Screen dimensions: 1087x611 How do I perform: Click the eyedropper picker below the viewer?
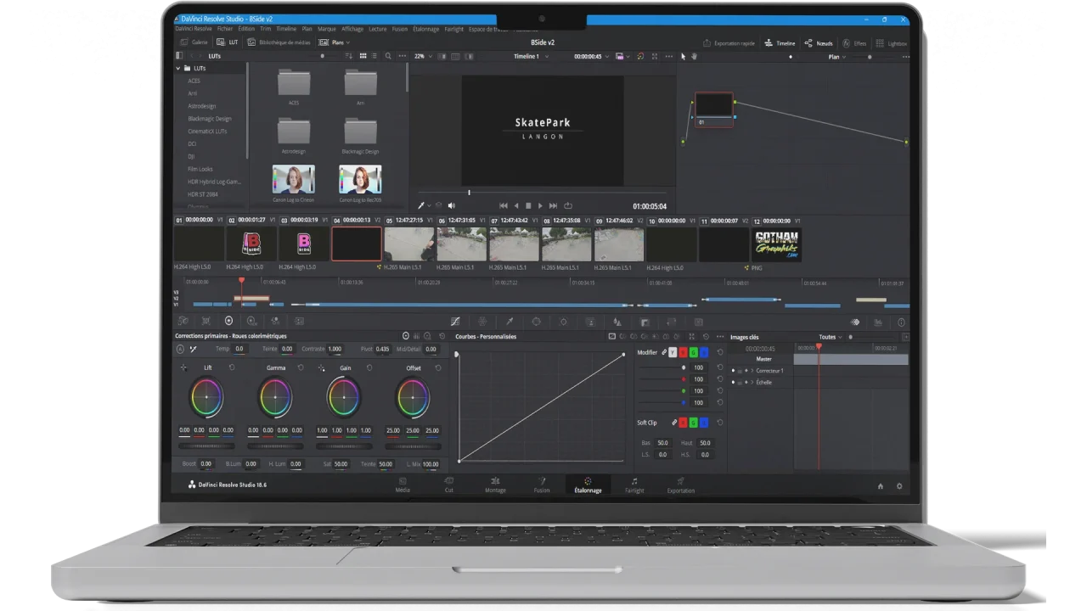(421, 205)
